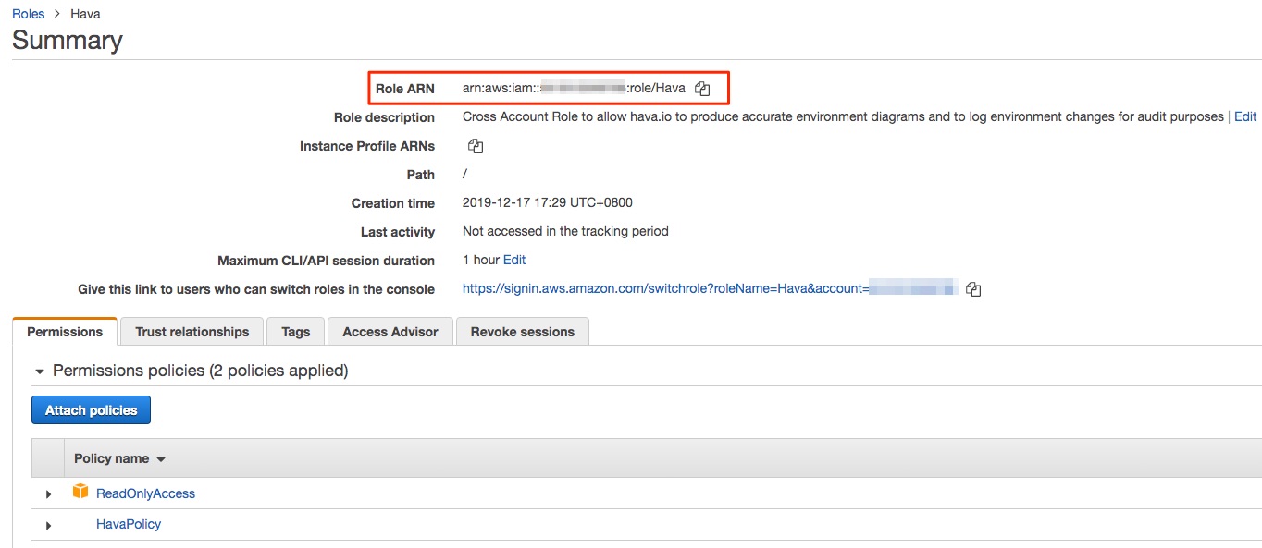This screenshot has height=548, width=1262.
Task: Open the Roles breadcrumb link
Action: pos(29,14)
